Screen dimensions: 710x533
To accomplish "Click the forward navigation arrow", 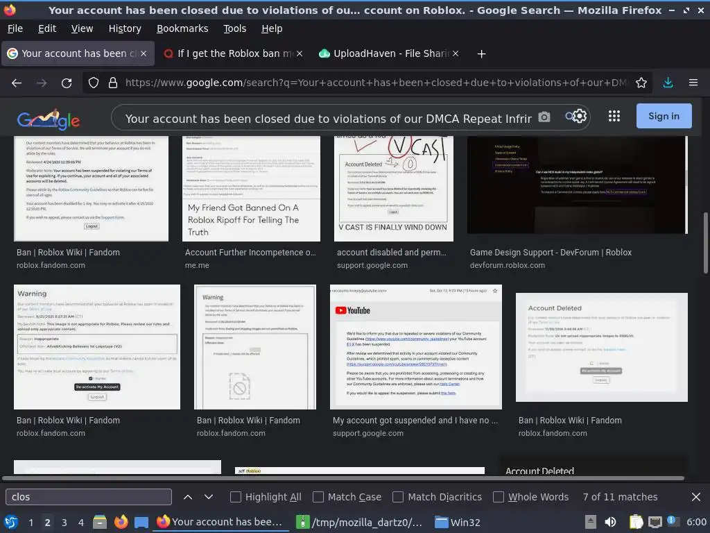I will click(42, 83).
